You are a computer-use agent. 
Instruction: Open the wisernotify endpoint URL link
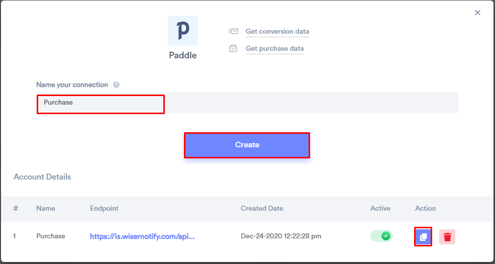[x=142, y=236]
